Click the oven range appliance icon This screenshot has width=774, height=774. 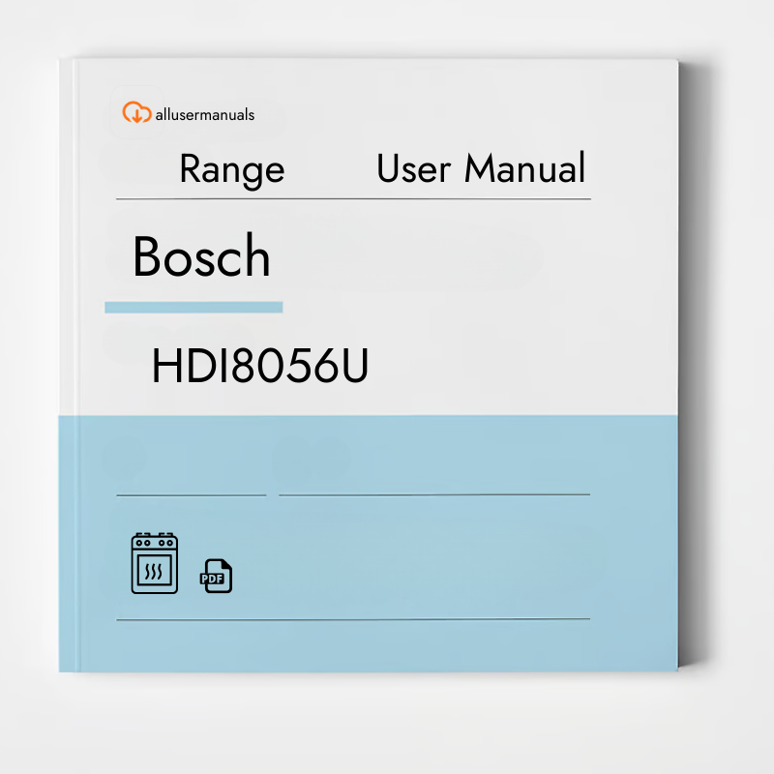[155, 563]
